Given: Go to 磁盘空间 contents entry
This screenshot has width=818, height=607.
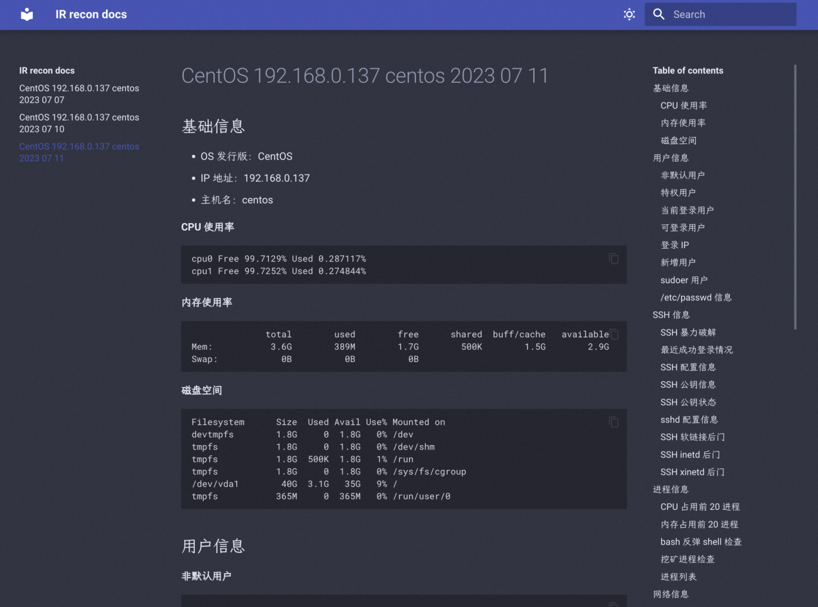Looking at the screenshot, I should (678, 140).
